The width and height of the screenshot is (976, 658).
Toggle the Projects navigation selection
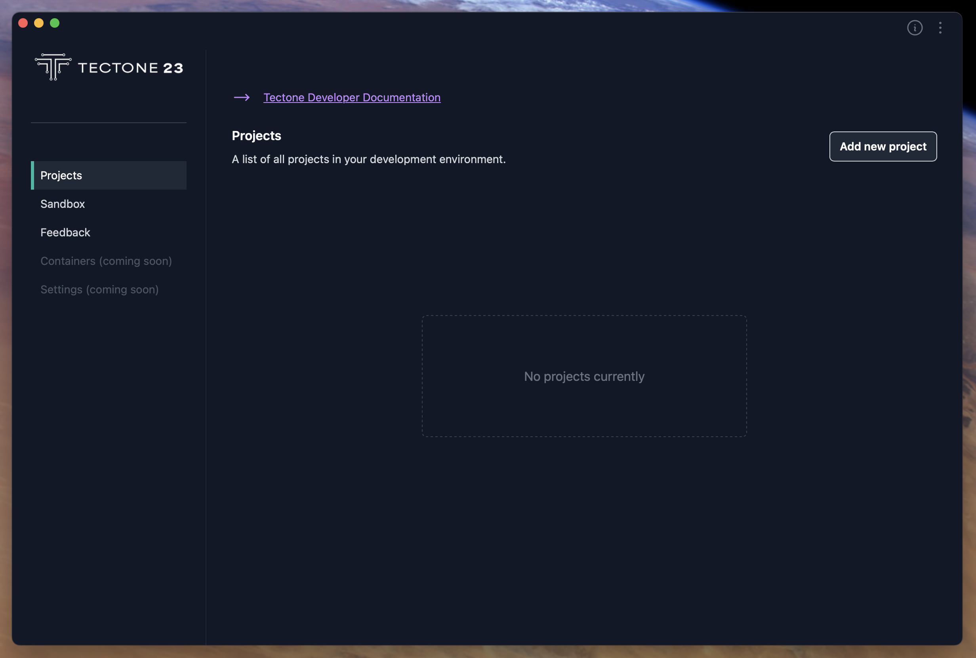coord(109,175)
